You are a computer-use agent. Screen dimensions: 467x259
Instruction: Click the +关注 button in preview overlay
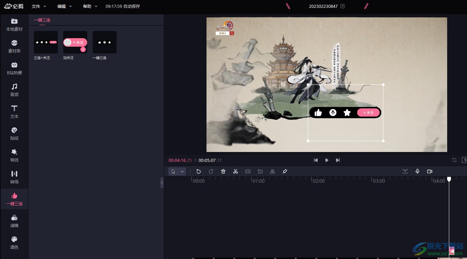pos(368,113)
